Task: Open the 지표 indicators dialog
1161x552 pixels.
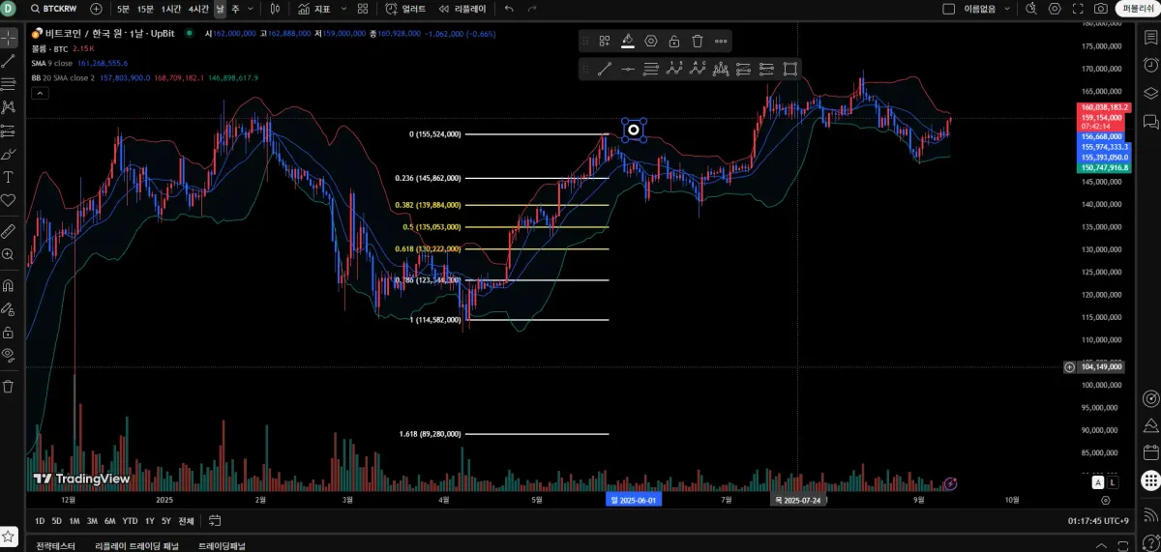Action: (x=314, y=9)
